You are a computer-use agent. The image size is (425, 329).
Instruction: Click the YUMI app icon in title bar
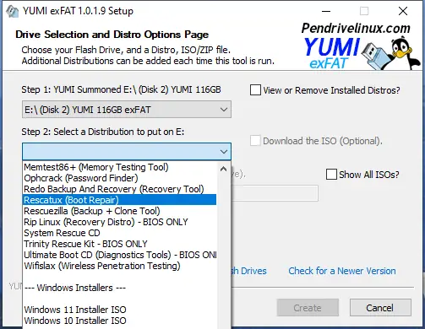point(13,11)
